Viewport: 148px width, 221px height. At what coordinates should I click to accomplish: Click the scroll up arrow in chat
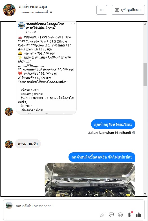(x=145, y=24)
